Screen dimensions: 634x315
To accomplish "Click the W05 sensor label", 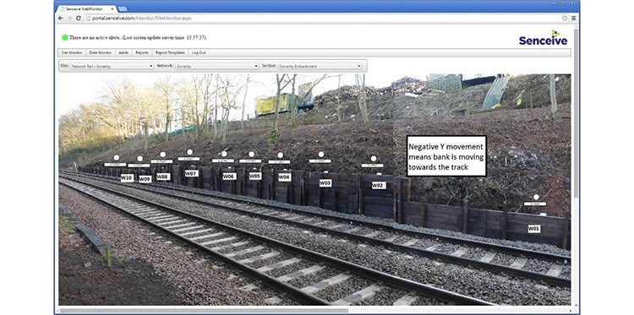I will click(x=255, y=176).
